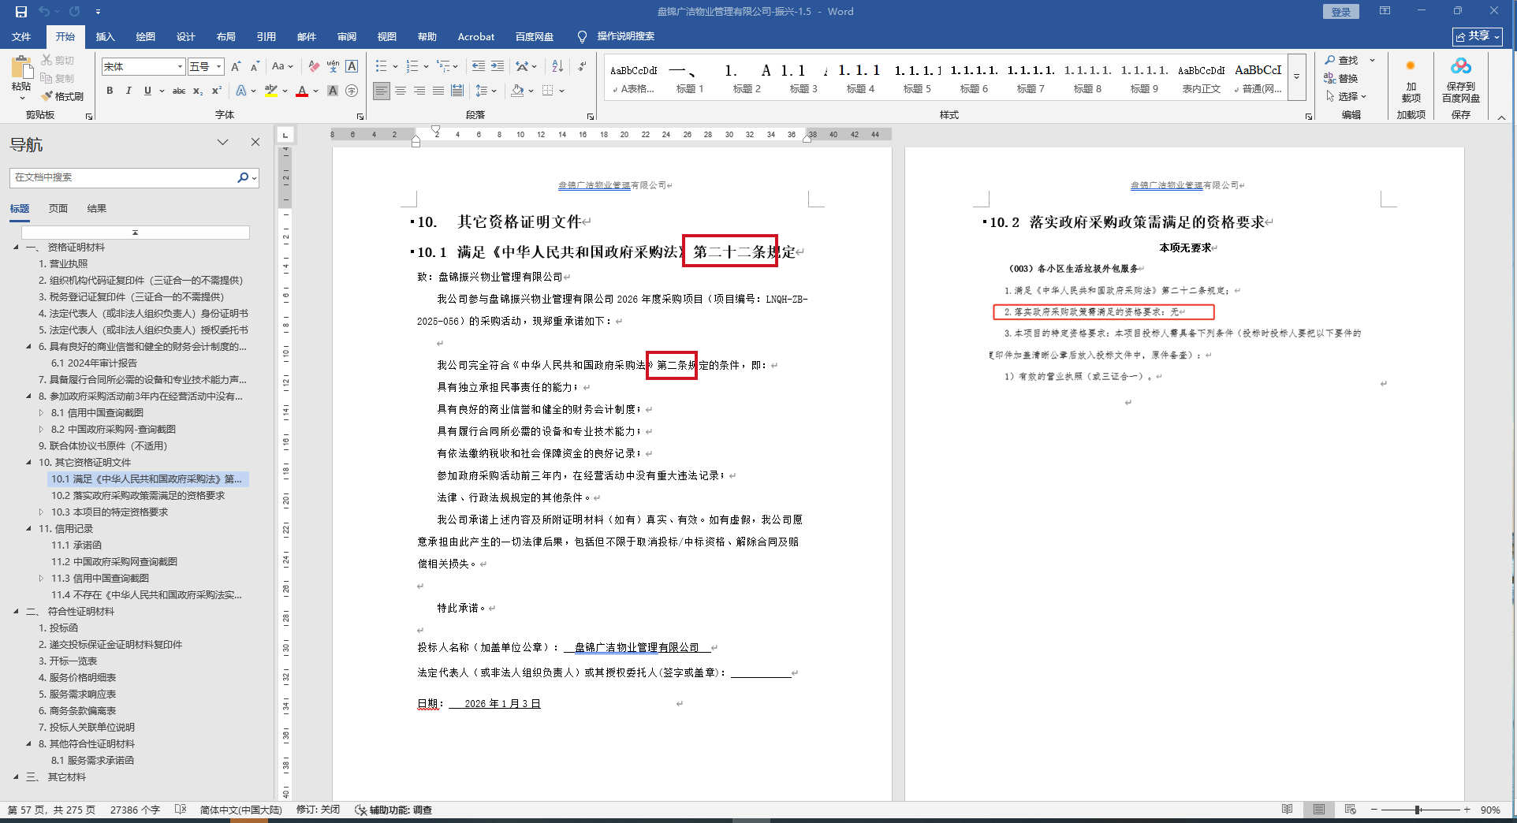
Task: Switch to the 布局 ribbon tab
Action: 225,36
